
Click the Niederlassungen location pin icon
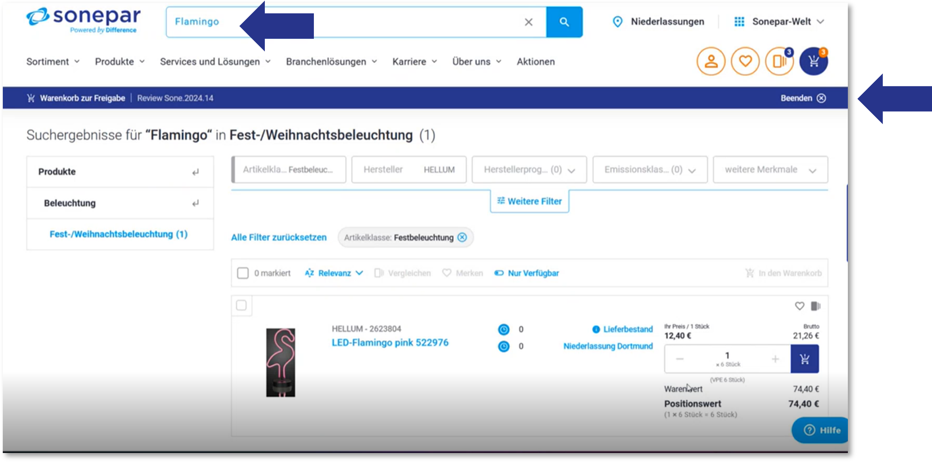tap(617, 22)
